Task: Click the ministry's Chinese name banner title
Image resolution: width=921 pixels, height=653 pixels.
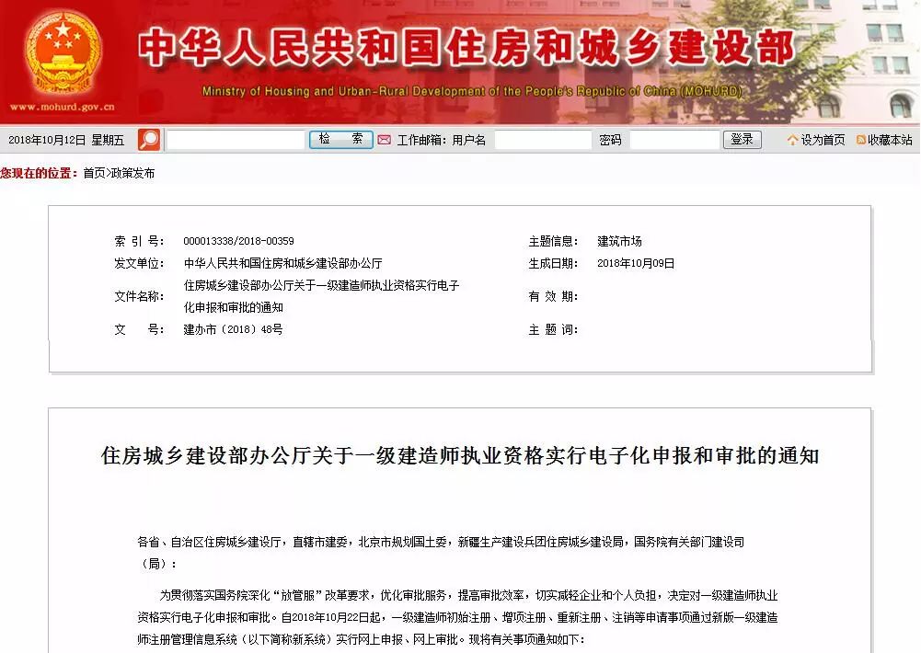Action: coord(466,48)
